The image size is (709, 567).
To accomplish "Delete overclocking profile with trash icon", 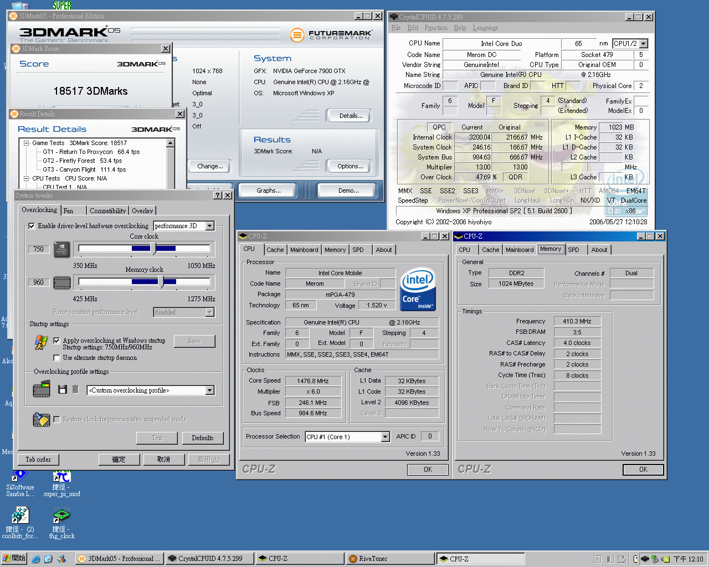I will 75,390.
